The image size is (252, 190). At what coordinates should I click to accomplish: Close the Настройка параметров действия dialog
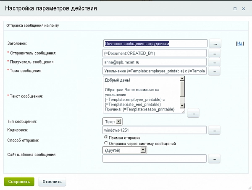pyautogui.click(x=244, y=8)
